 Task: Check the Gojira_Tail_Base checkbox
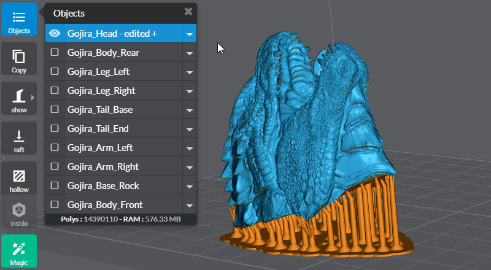point(55,109)
